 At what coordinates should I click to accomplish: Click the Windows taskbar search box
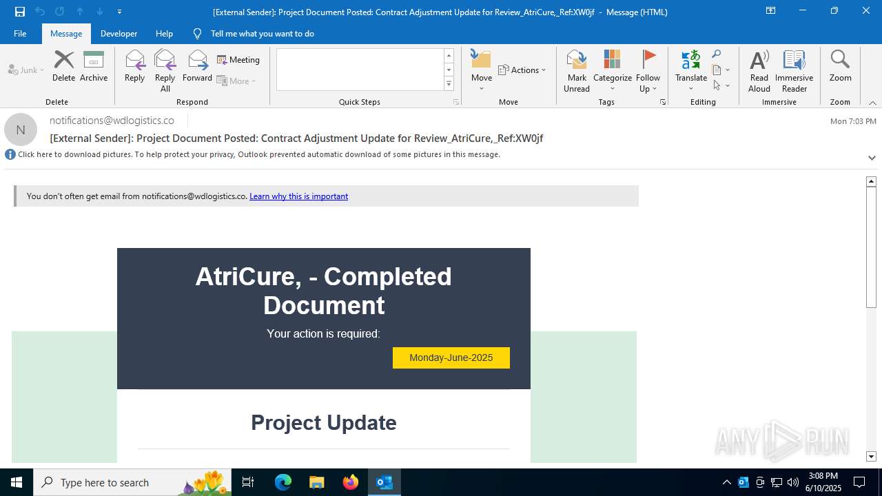click(131, 482)
